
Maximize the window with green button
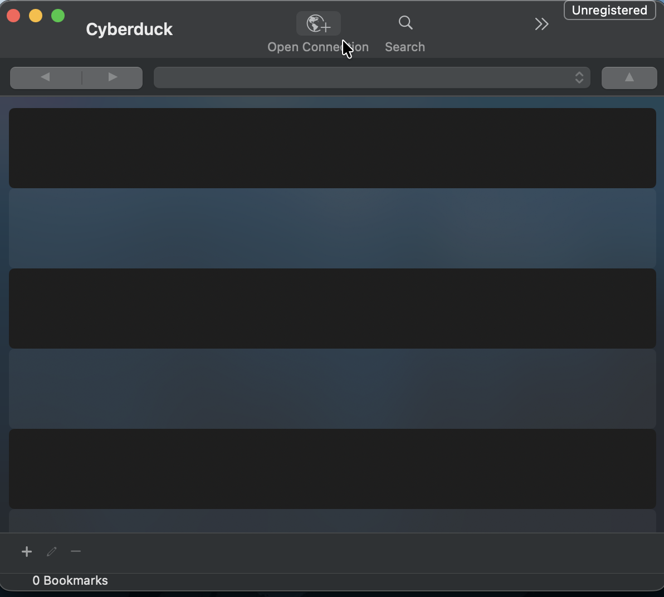pos(58,16)
